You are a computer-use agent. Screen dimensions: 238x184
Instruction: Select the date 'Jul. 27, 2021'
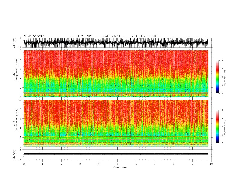[x=84, y=36]
